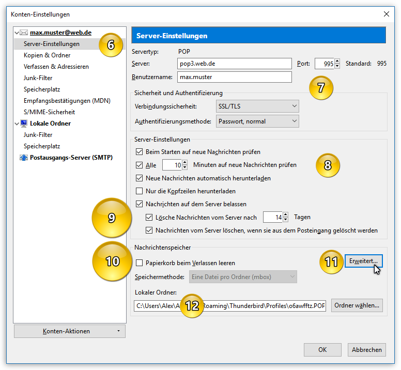
Task: Click into the Benutzername text field
Action: pos(234,78)
